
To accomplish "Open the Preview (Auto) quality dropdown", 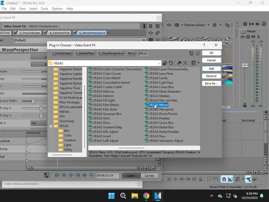I will point(208,25).
